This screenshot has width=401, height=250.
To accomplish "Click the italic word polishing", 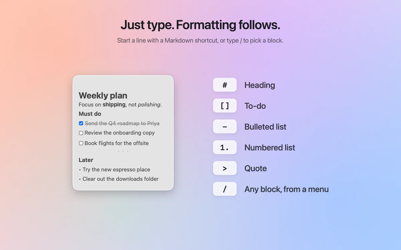I will [149, 105].
